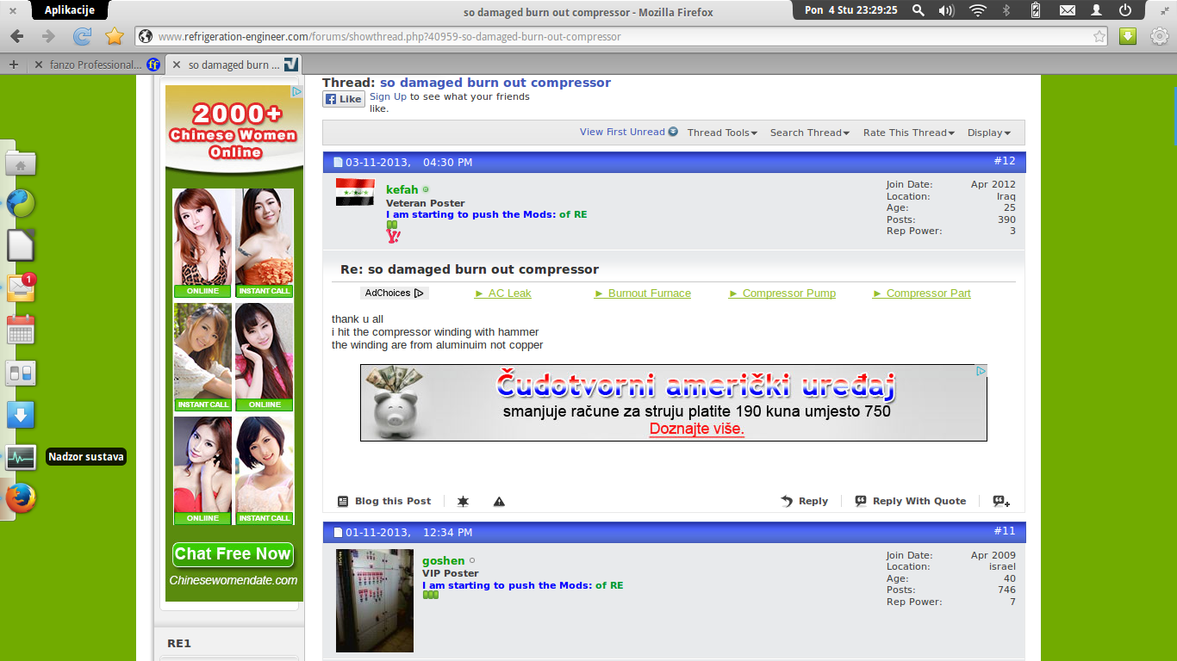Open Firefox from the dock
The height and width of the screenshot is (661, 1177).
point(21,498)
